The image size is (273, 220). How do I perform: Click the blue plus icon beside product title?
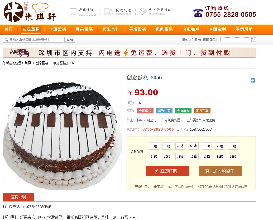[252, 80]
